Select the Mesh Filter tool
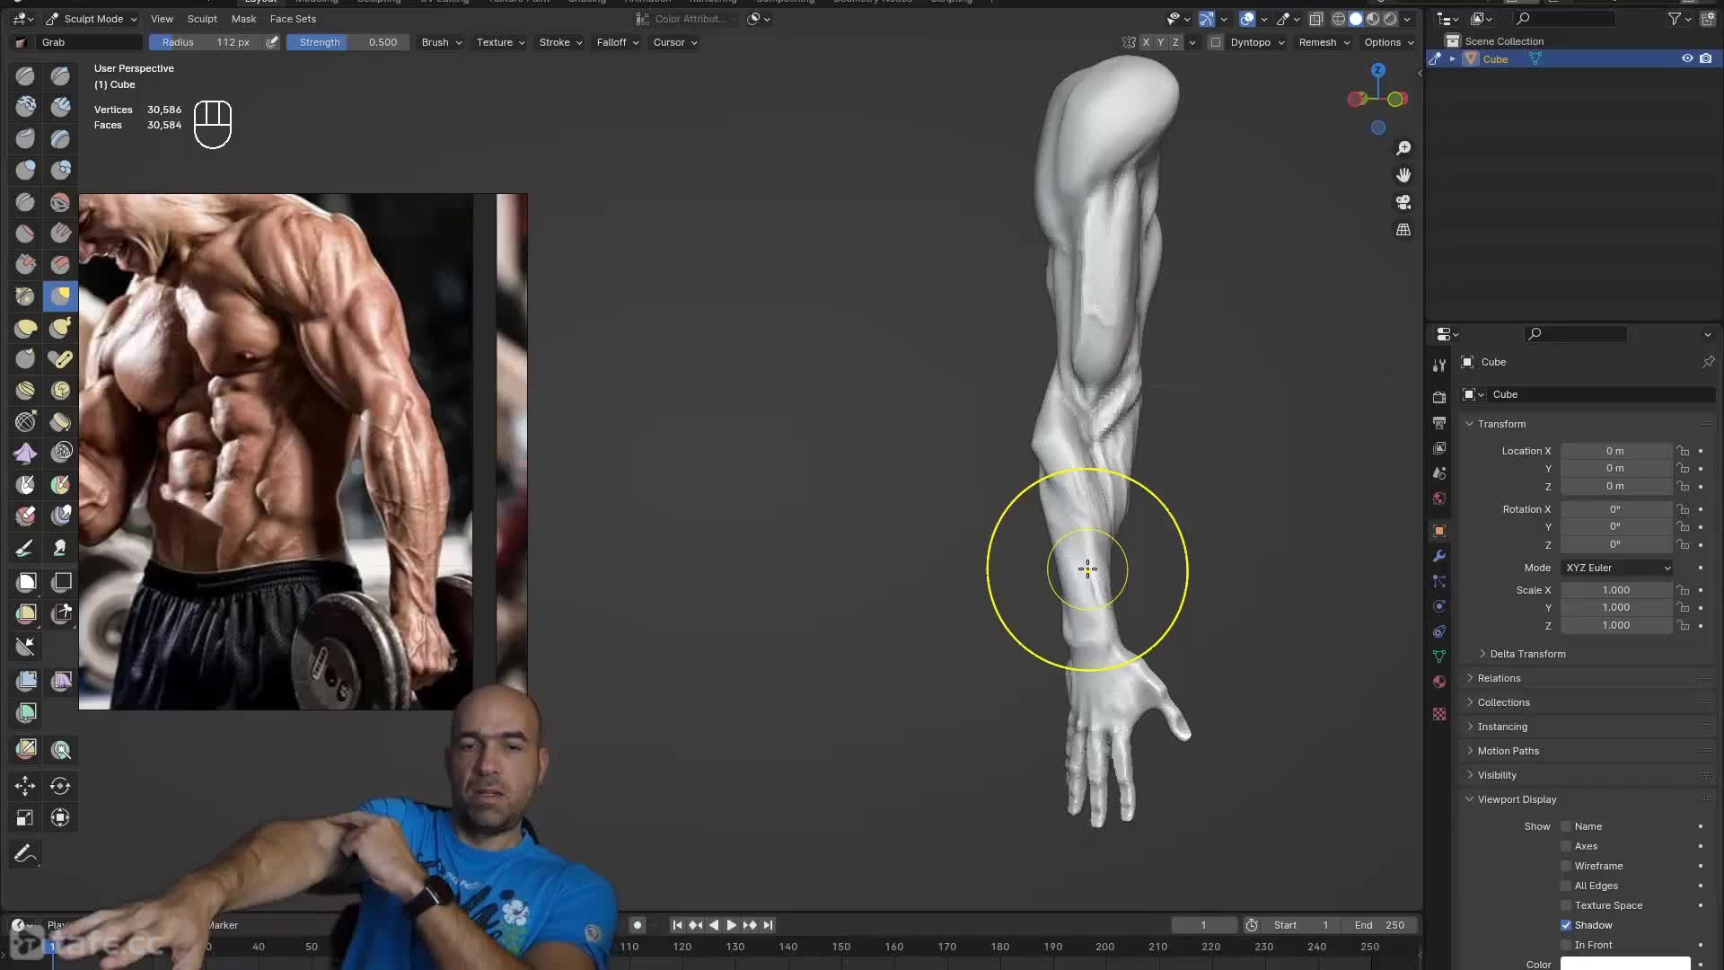1724x970 pixels. (25, 681)
